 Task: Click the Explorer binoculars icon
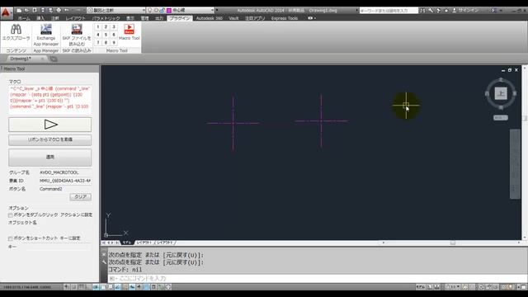[16, 30]
